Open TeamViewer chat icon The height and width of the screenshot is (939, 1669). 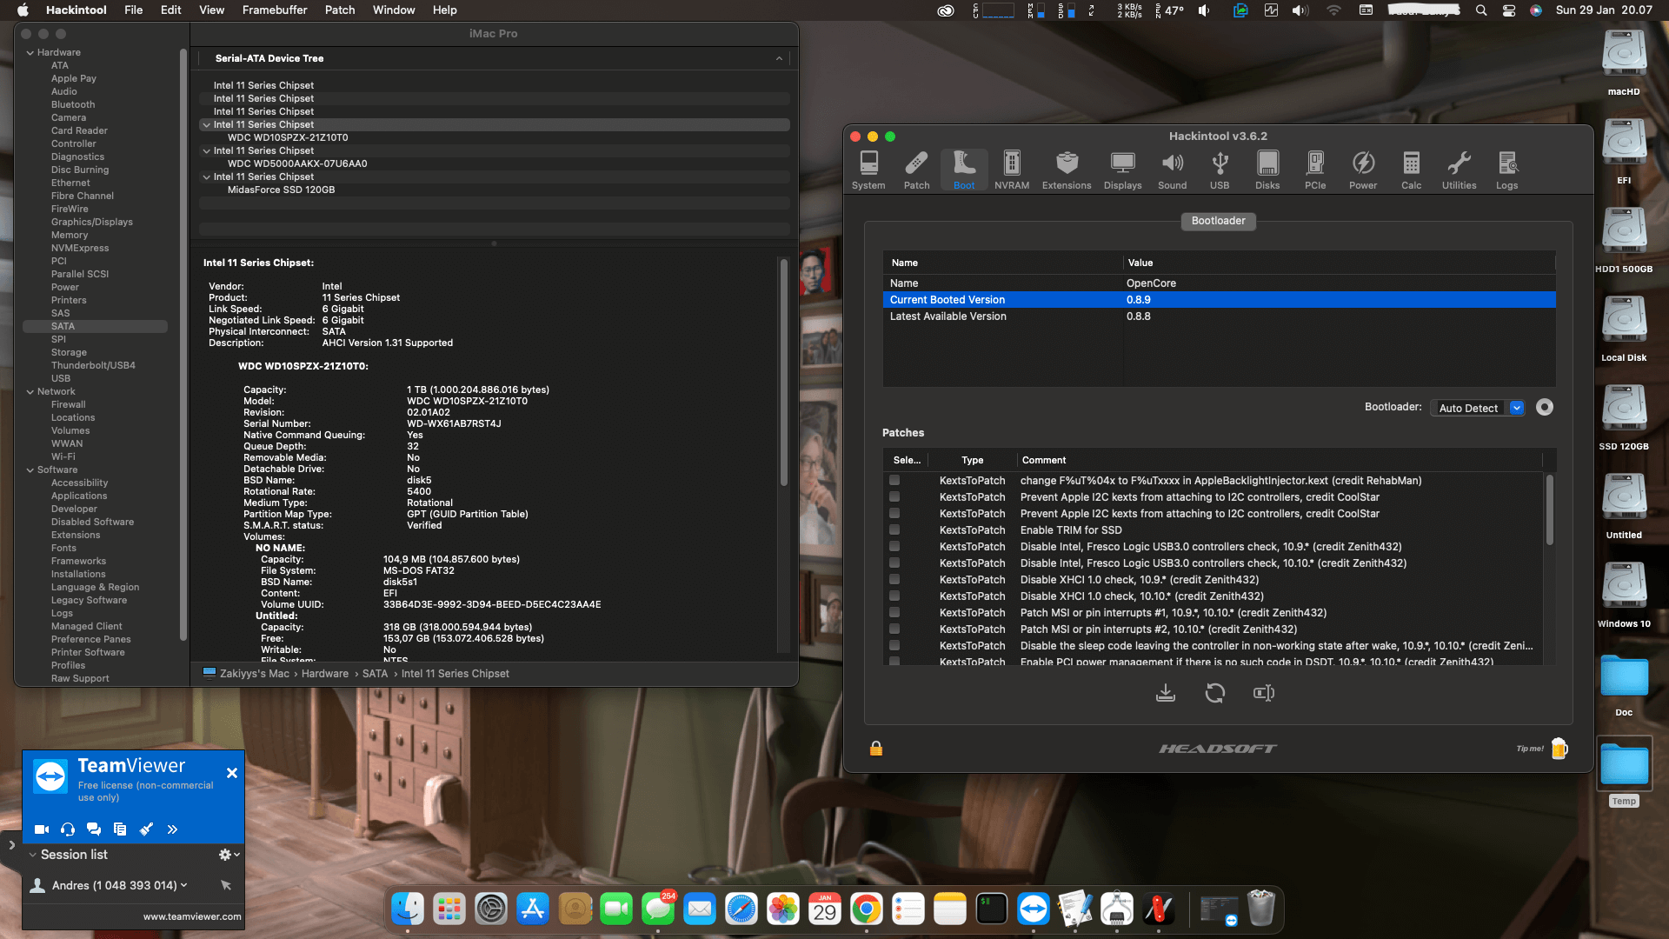point(94,829)
